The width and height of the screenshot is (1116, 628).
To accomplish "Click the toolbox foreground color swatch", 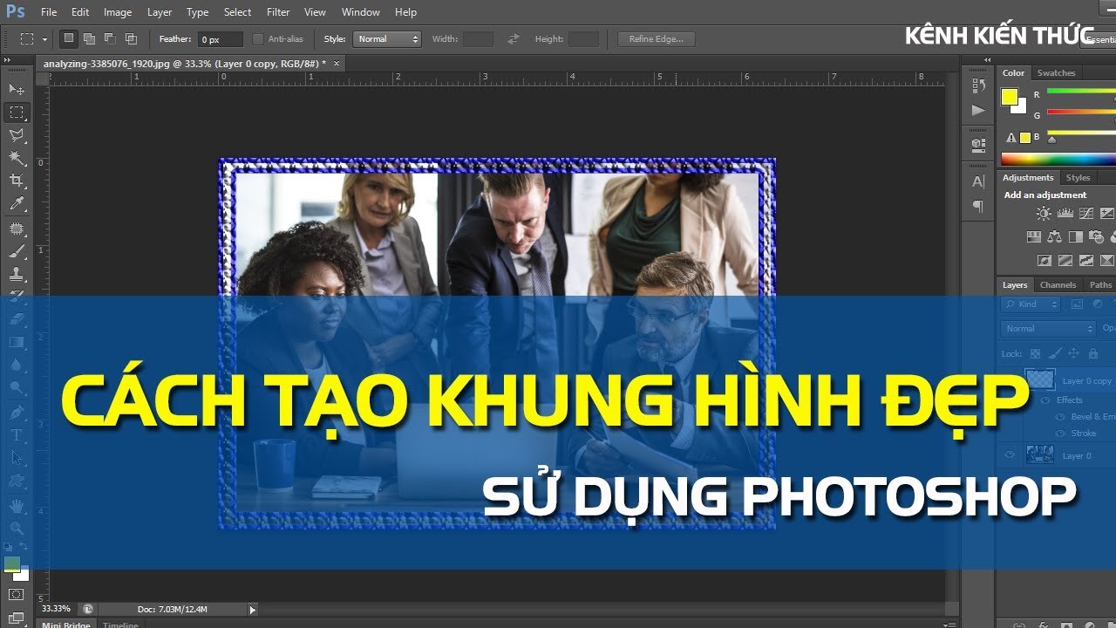I will tap(11, 564).
